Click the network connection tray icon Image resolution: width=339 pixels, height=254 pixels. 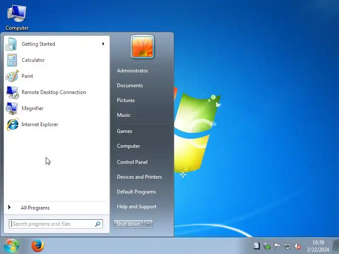[287, 246]
